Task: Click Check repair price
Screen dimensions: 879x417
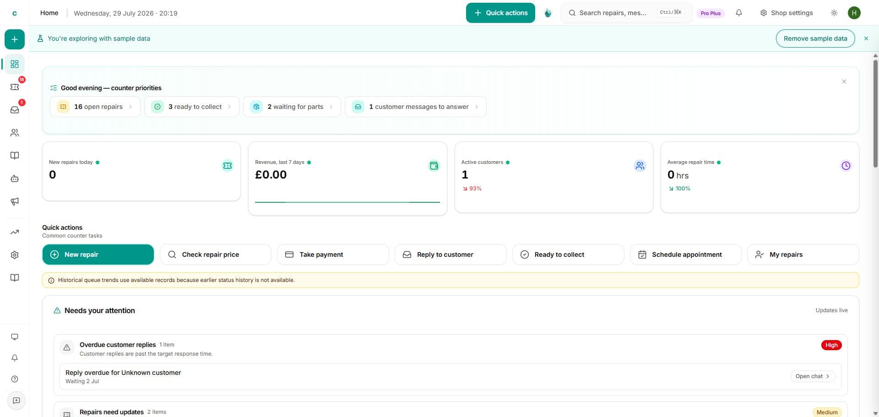Action: (x=216, y=255)
